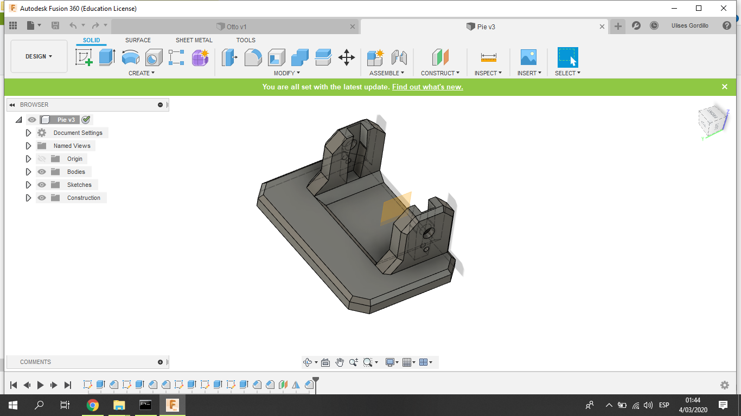741x416 pixels.
Task: Click the activate radio button beside Pie v3
Action: tap(86, 120)
